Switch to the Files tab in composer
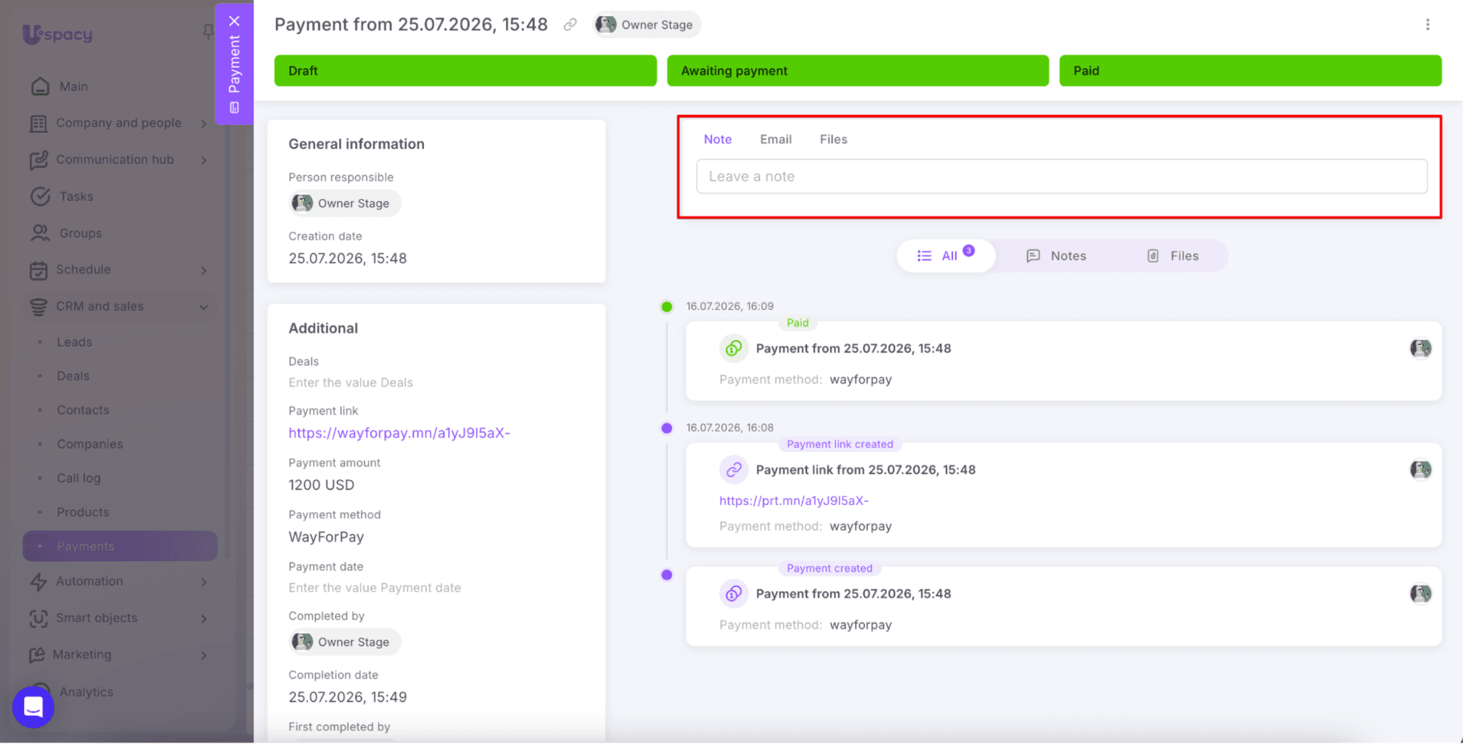 tap(833, 139)
